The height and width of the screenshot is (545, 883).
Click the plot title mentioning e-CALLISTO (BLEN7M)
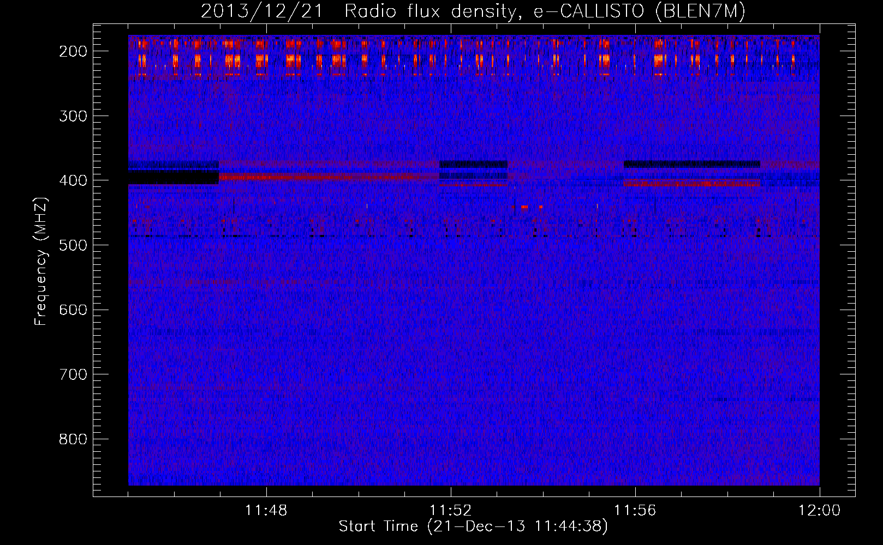pyautogui.click(x=473, y=11)
